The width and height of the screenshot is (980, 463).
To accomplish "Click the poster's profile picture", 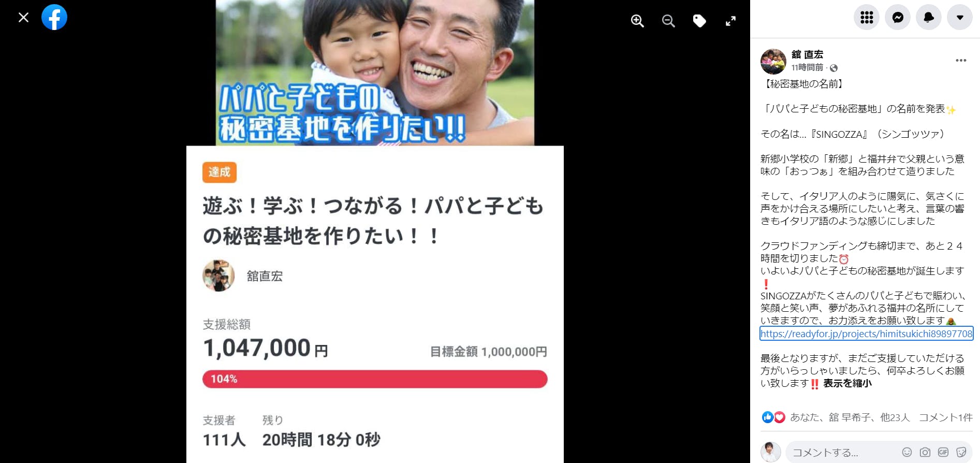I will pyautogui.click(x=773, y=62).
